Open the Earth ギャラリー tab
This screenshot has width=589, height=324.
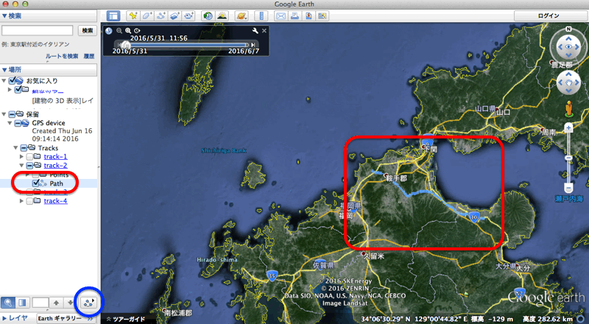tap(59, 318)
